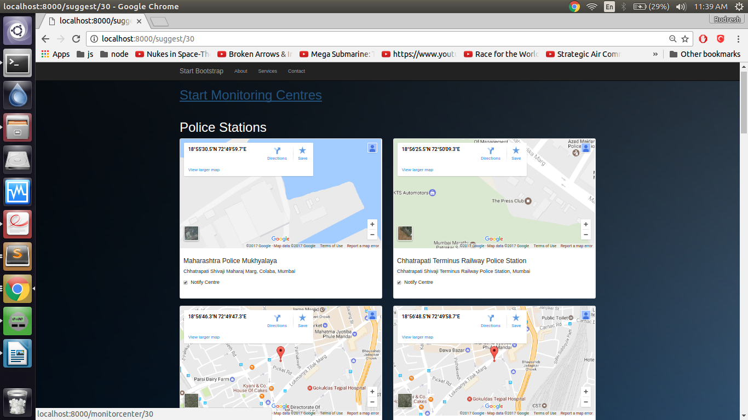This screenshot has width=748, height=420.
Task: Zoom in on Chhatrapati Terminus map
Action: pyautogui.click(x=586, y=224)
